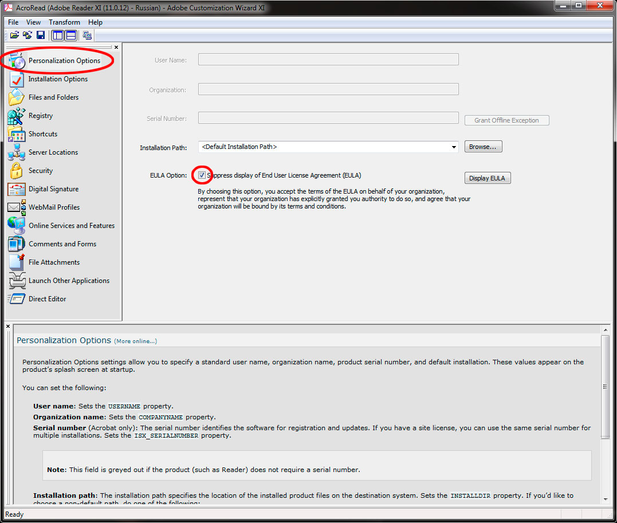
Task: Click the help pane scrollbar thumb
Action: pos(605,387)
